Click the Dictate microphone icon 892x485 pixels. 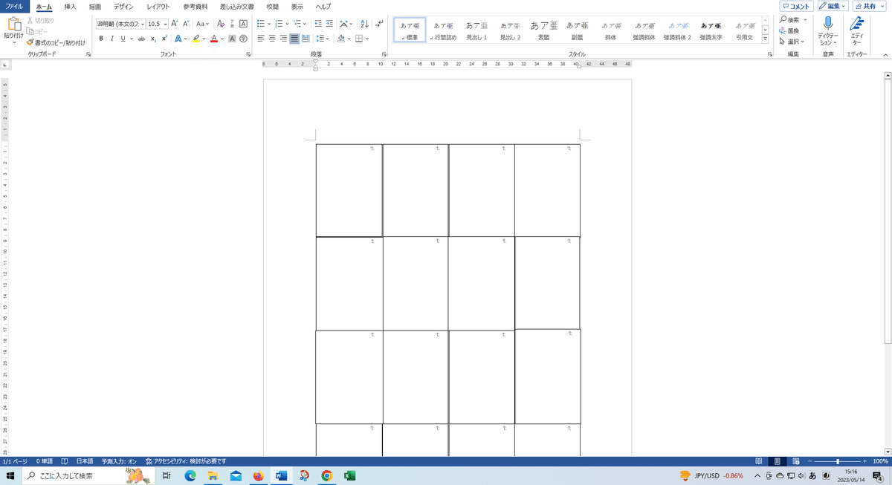click(x=827, y=23)
